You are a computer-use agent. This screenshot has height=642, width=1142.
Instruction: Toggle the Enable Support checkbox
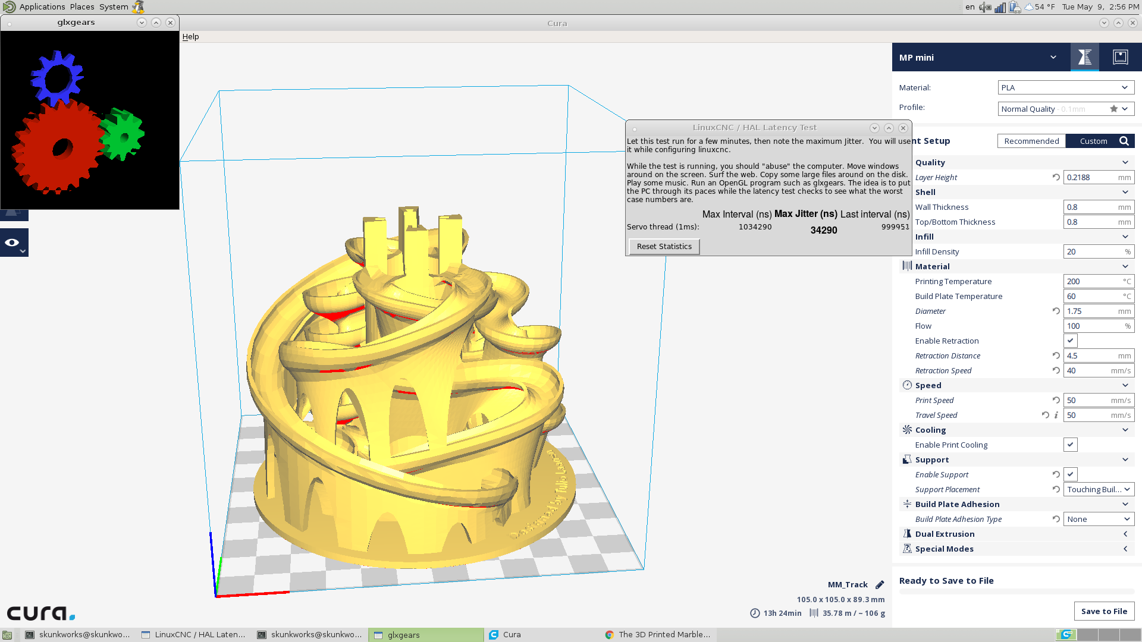1071,474
